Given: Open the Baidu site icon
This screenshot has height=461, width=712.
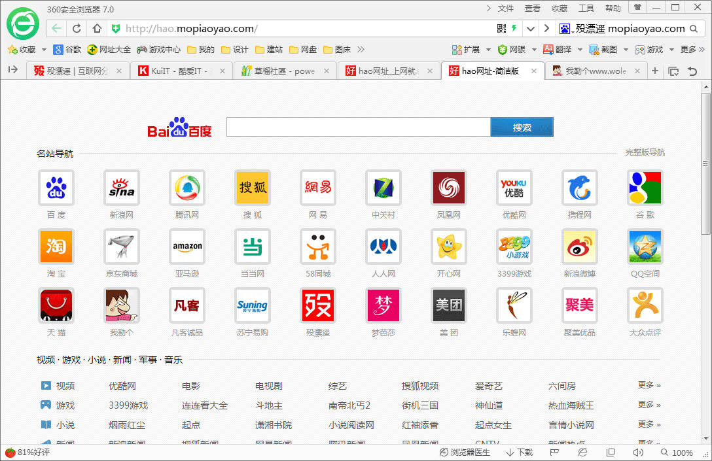Looking at the screenshot, I should [x=56, y=188].
